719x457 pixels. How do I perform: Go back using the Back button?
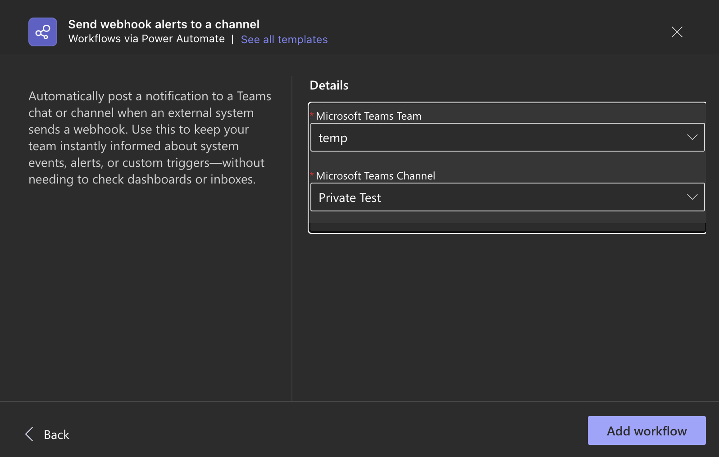(x=56, y=435)
